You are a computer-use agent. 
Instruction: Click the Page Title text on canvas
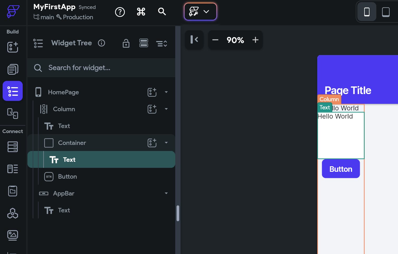click(348, 90)
